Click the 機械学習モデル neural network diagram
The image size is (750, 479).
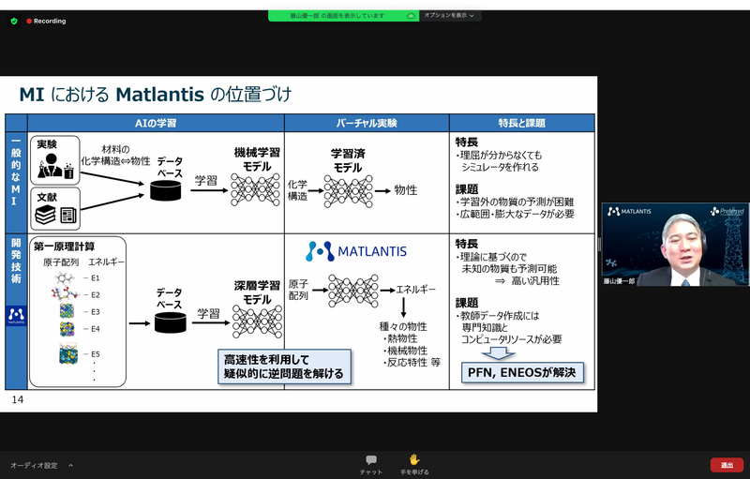255,189
